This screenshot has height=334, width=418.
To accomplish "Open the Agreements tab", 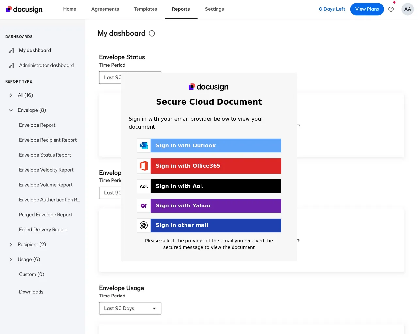I will pyautogui.click(x=105, y=9).
